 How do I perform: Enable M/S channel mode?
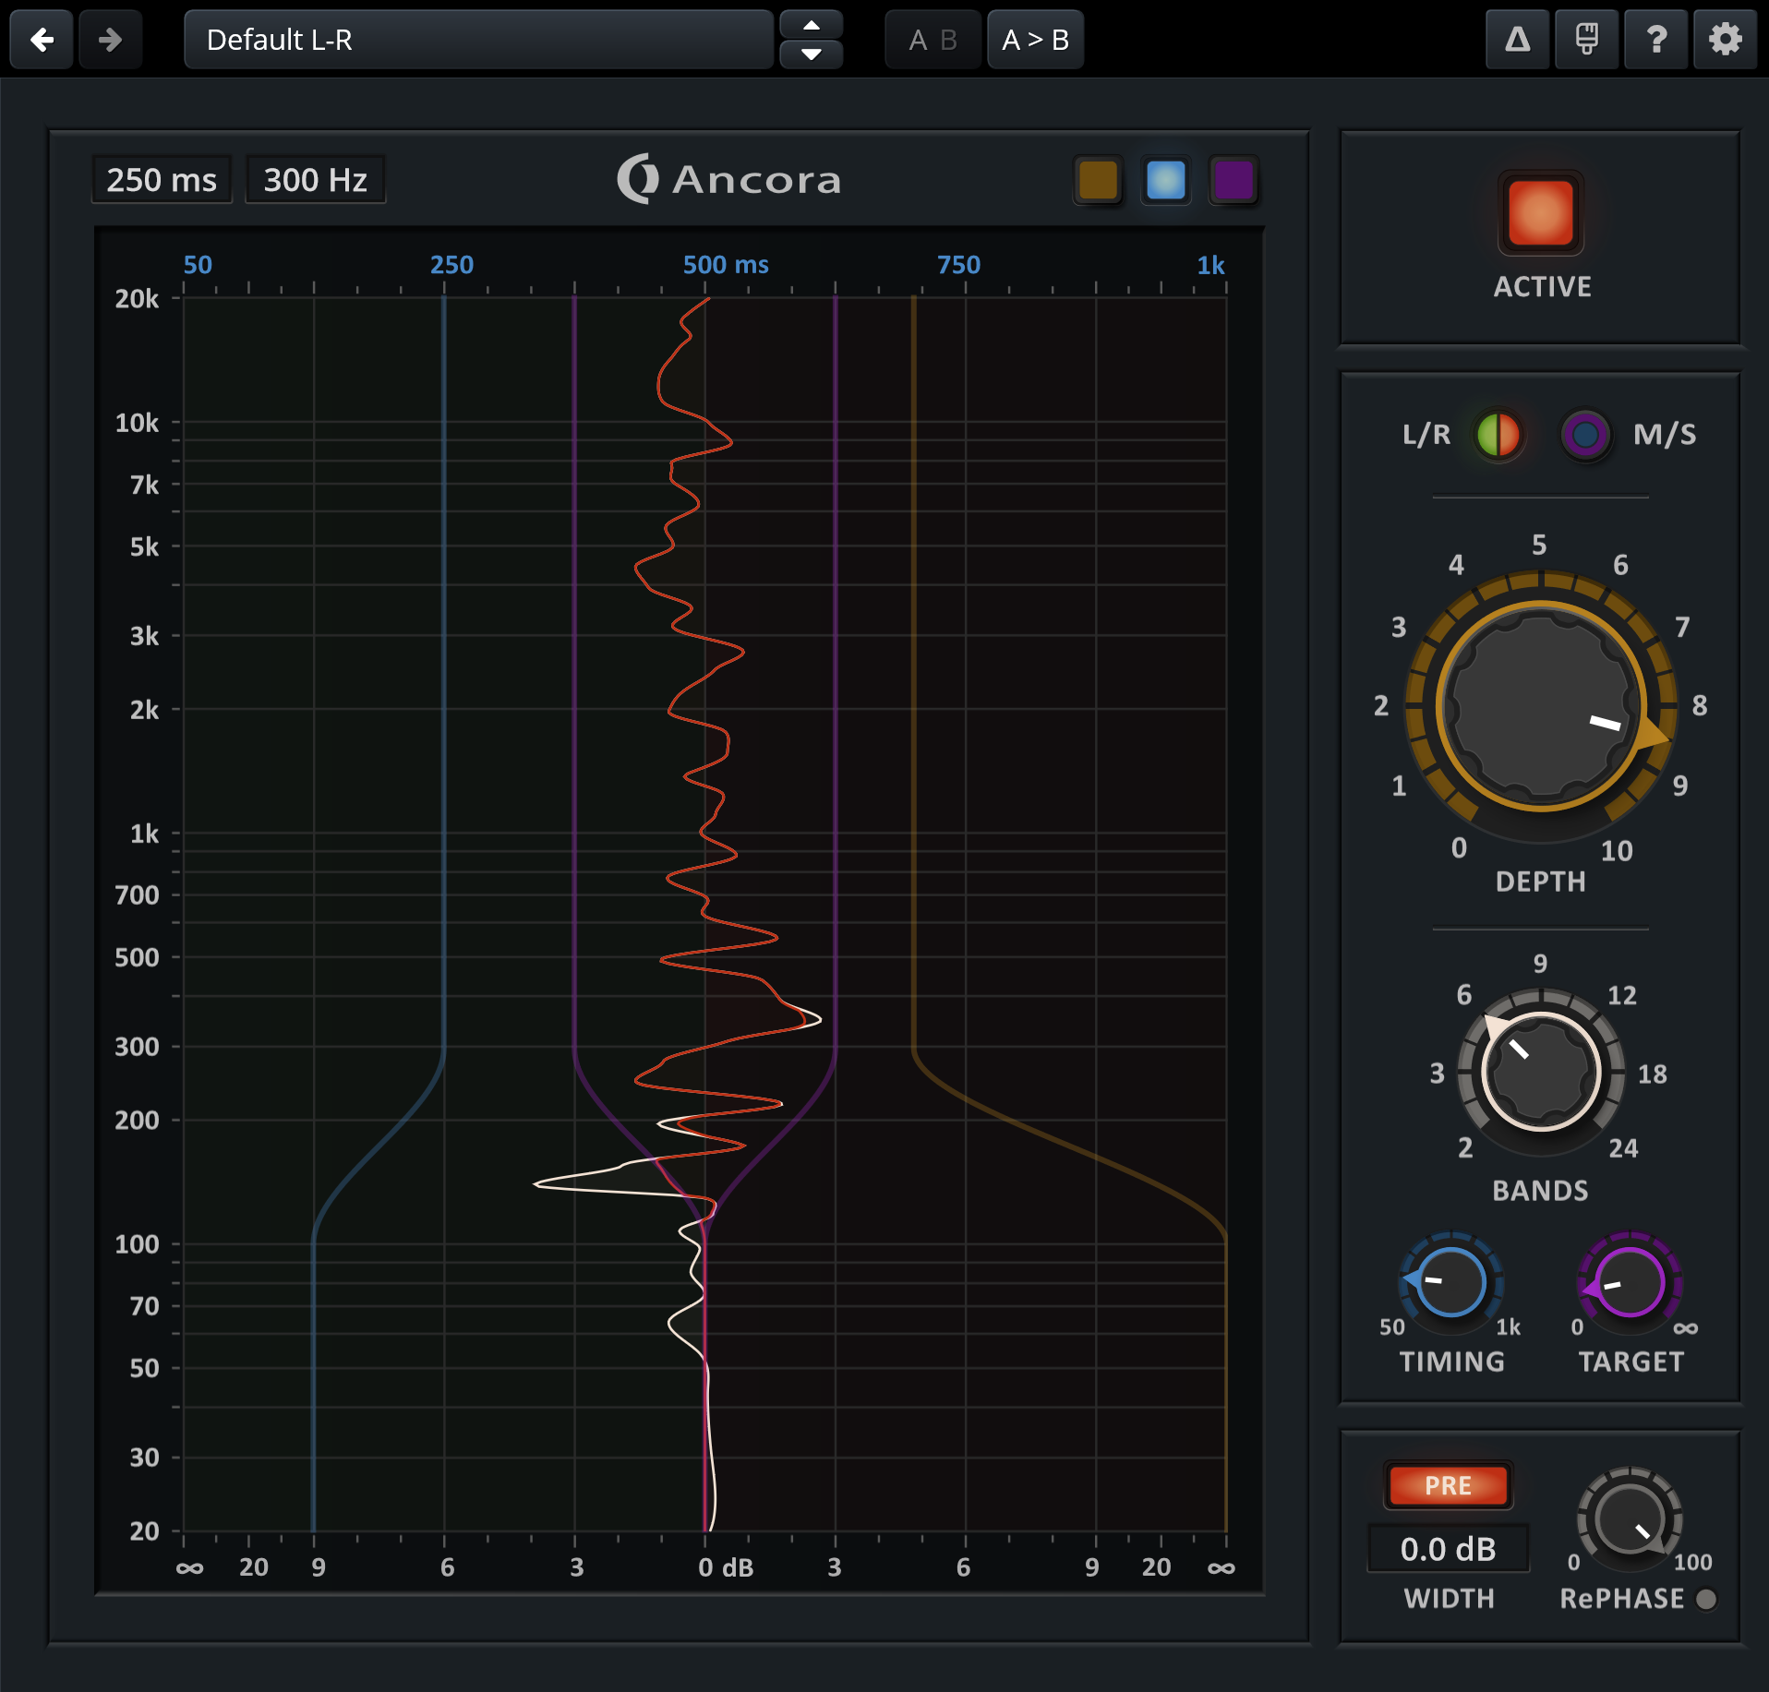pos(1585,434)
